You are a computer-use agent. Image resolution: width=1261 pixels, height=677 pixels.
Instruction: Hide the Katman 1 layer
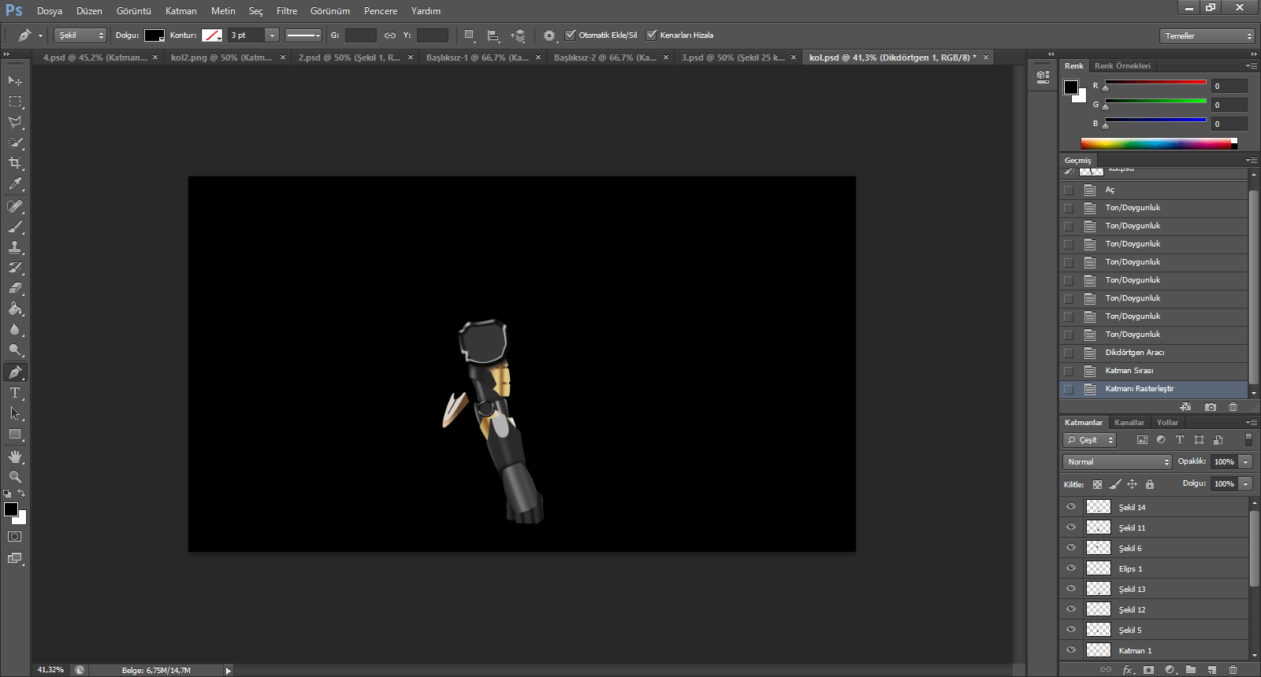coord(1071,650)
